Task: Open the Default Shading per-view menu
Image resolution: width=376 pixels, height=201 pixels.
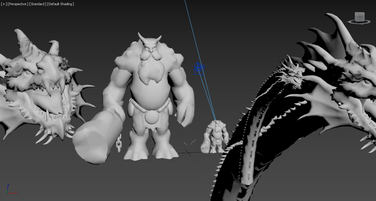Action: click(x=60, y=4)
